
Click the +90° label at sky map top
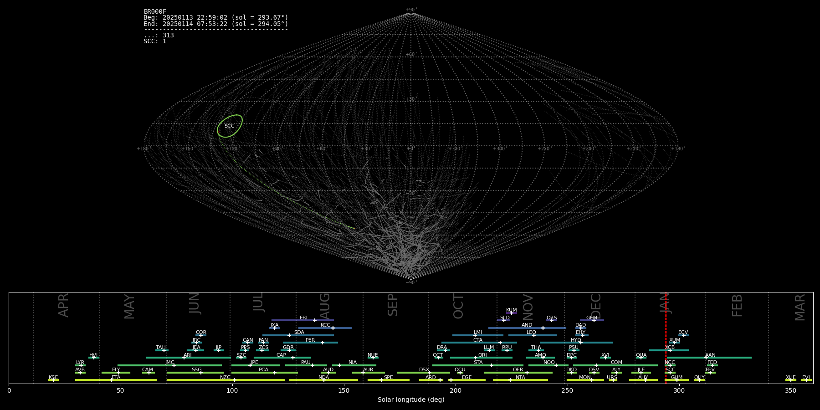click(x=411, y=10)
